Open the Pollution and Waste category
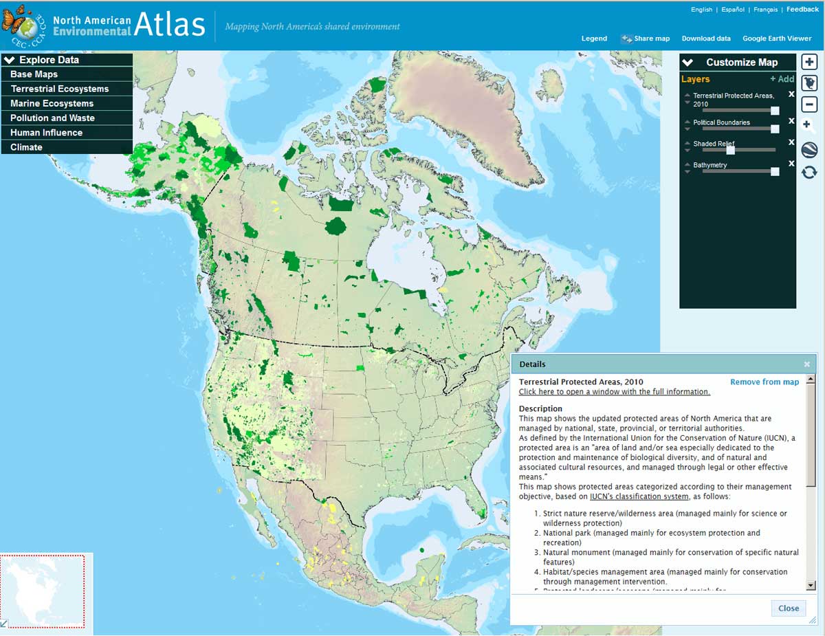The width and height of the screenshot is (825, 636). [67, 118]
